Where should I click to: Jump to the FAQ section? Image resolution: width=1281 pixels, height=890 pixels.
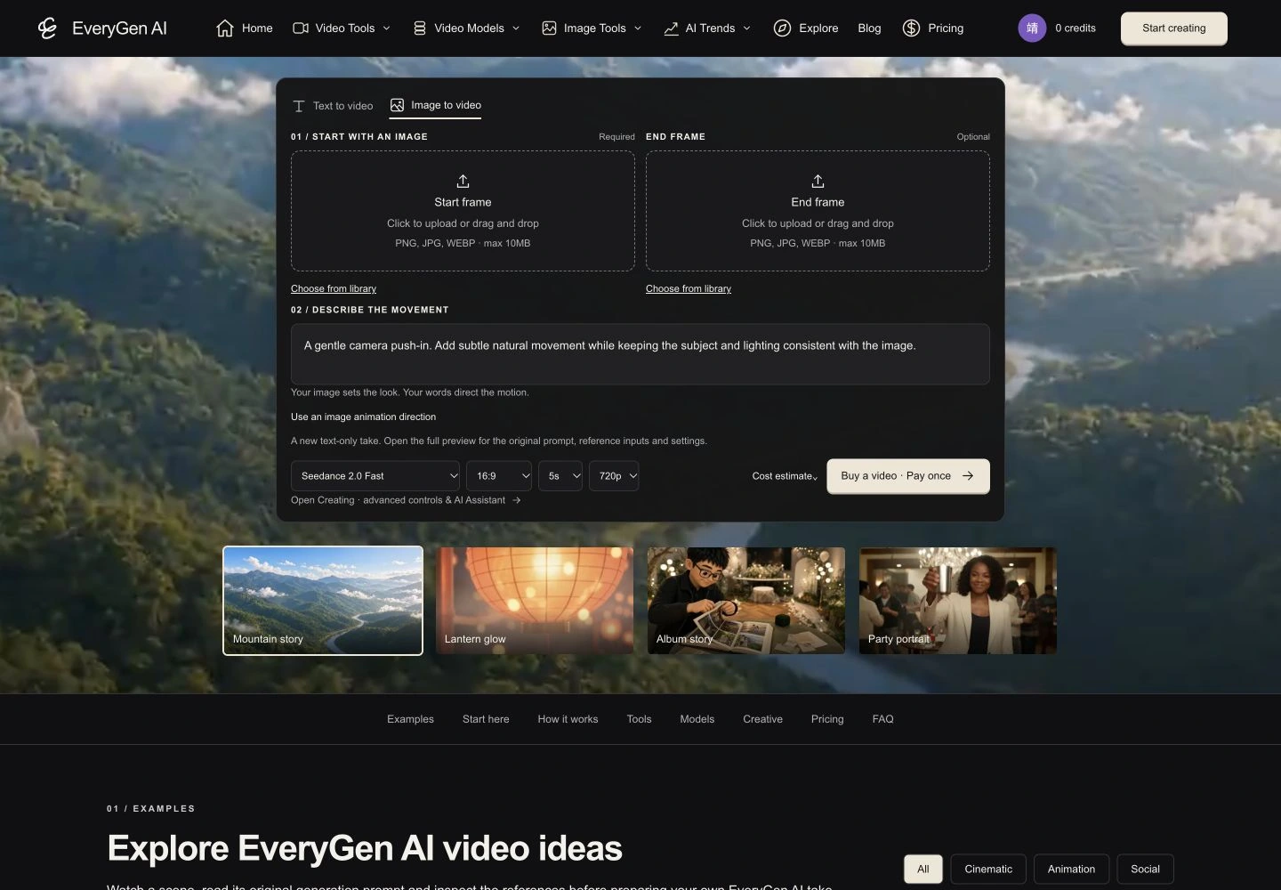point(882,719)
